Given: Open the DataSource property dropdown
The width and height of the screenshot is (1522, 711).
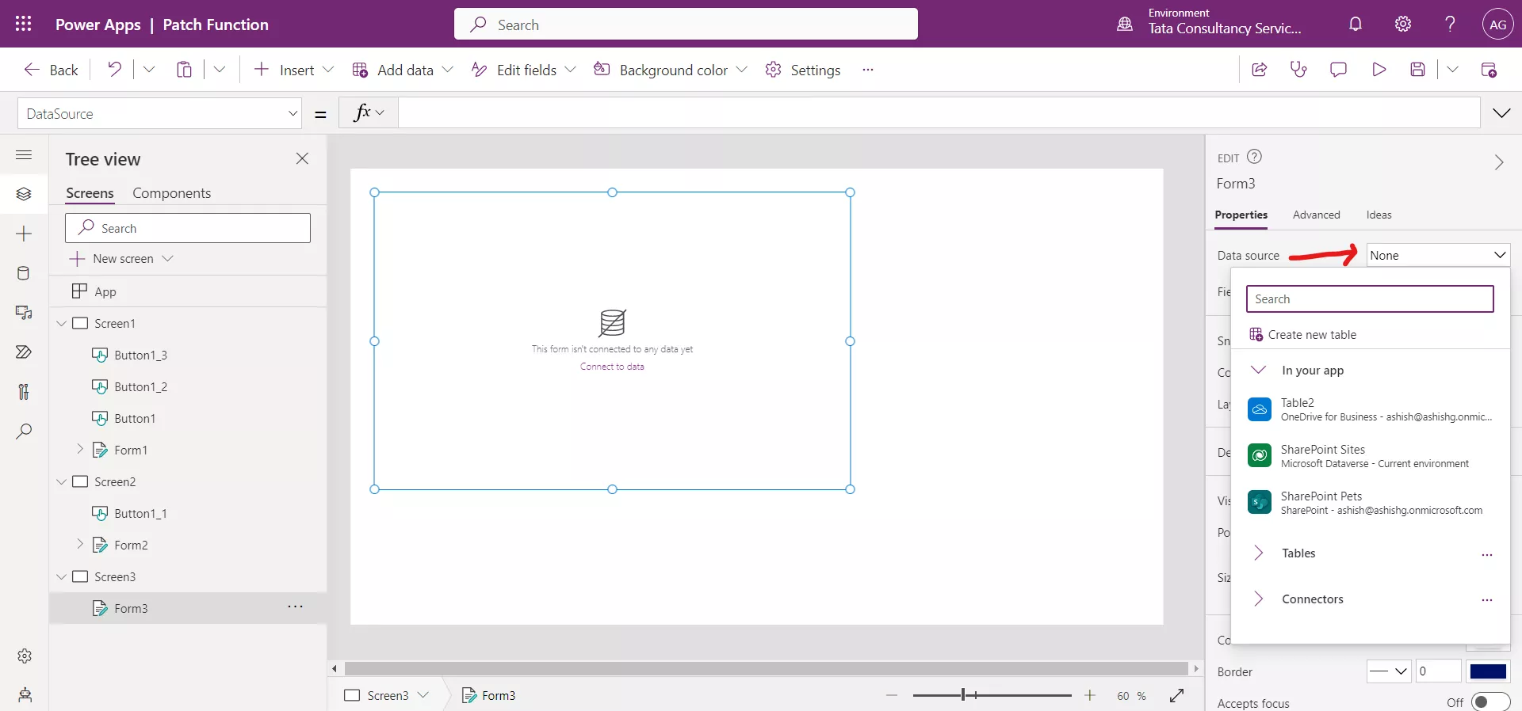Looking at the screenshot, I should coord(159,113).
